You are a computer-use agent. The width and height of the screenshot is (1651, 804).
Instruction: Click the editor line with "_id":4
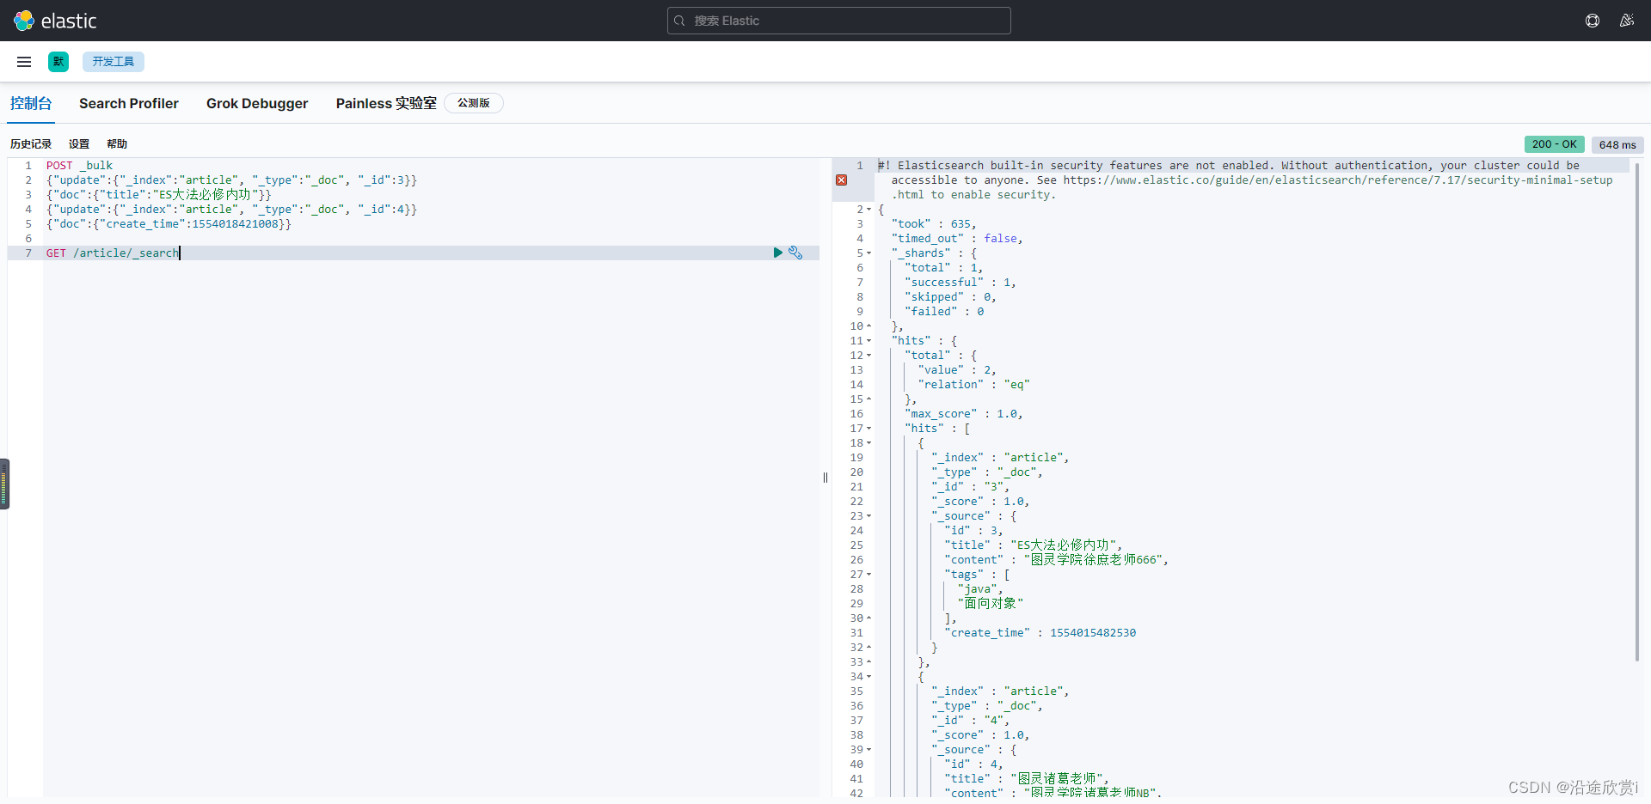[x=231, y=210]
